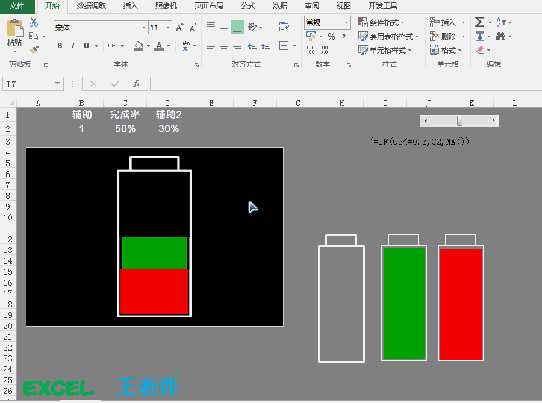The height and width of the screenshot is (403, 542).
Task: Click the text orientation icon
Action: (253, 27)
